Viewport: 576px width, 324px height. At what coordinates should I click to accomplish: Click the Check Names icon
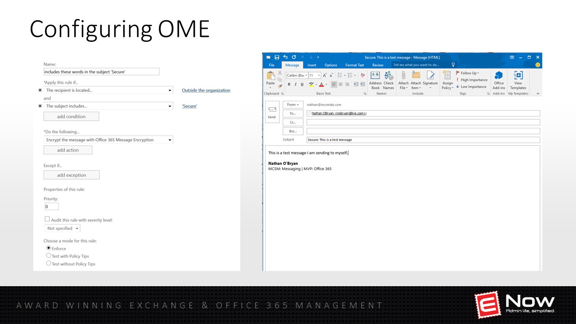[388, 80]
